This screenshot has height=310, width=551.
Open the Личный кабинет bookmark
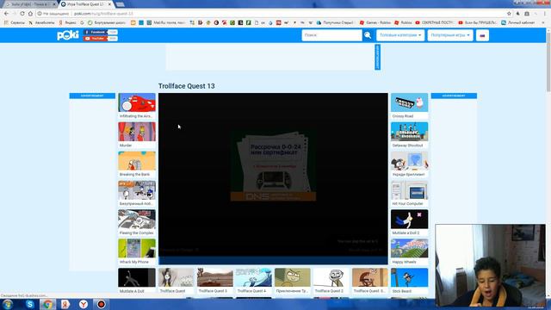coord(517,22)
